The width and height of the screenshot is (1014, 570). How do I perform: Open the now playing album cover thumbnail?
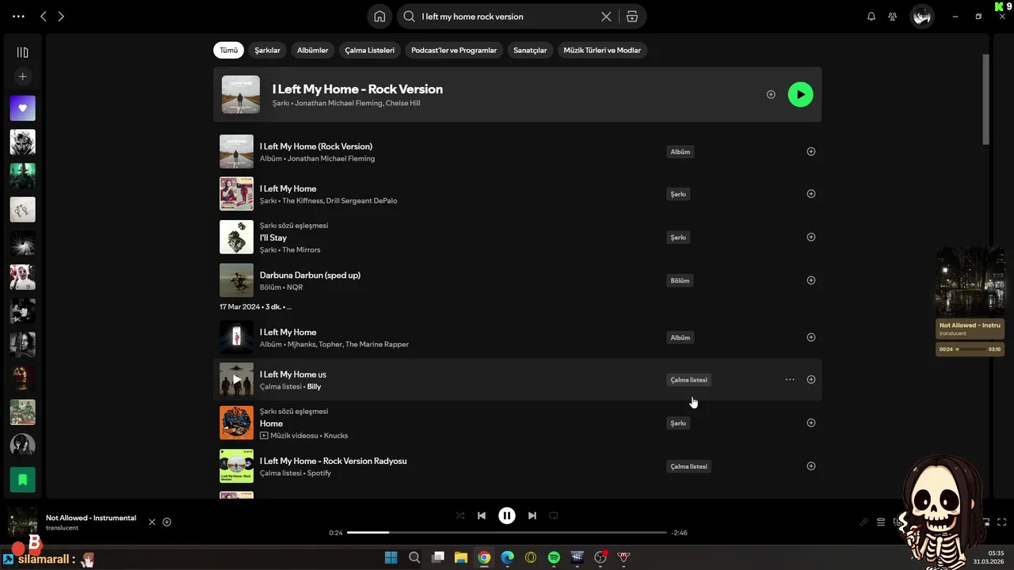(22, 522)
